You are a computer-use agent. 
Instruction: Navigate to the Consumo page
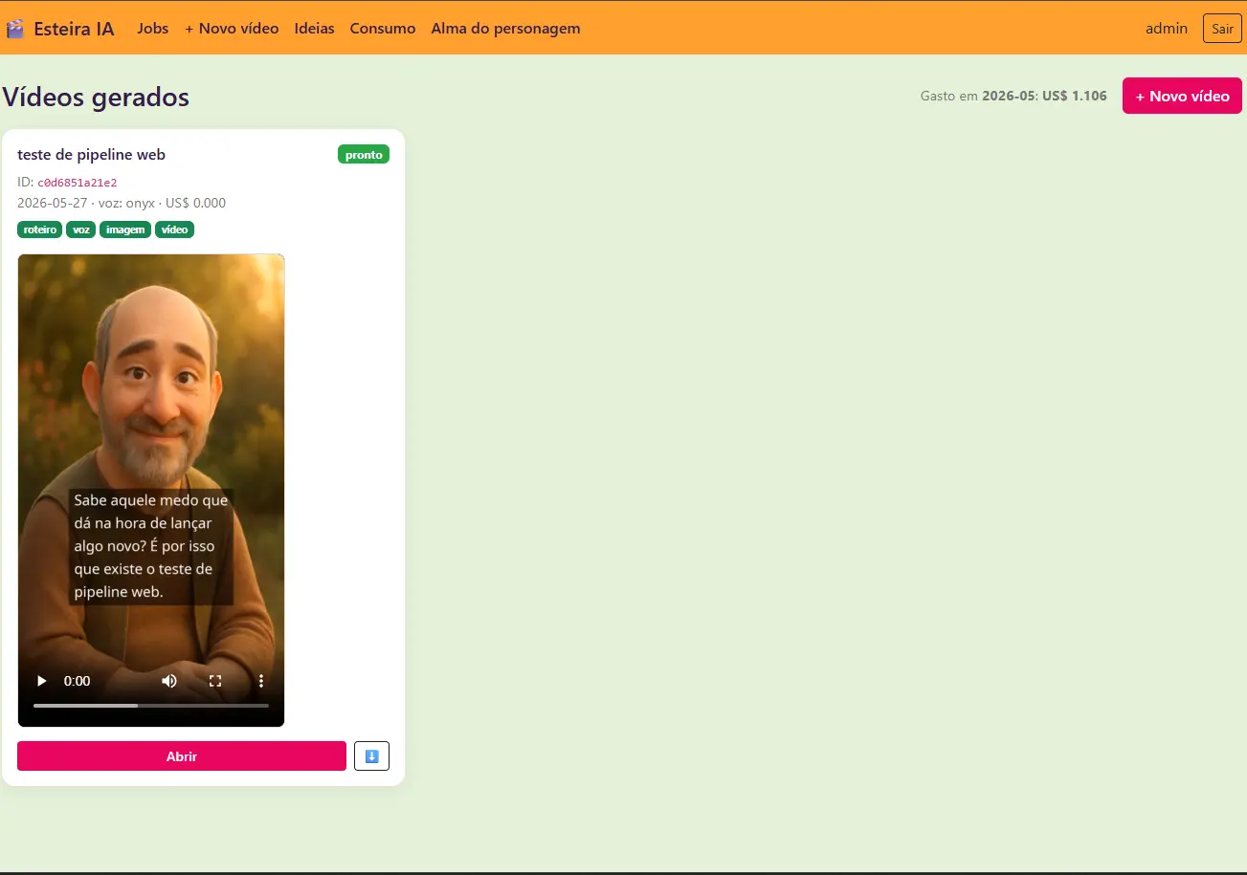pos(383,29)
